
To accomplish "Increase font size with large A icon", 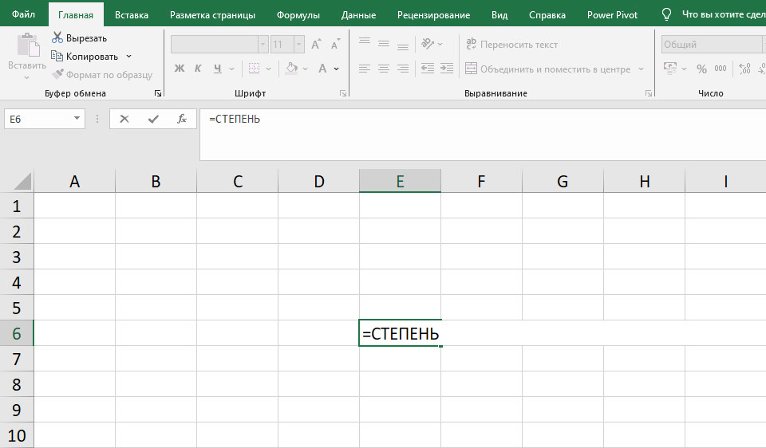I will (x=316, y=45).
